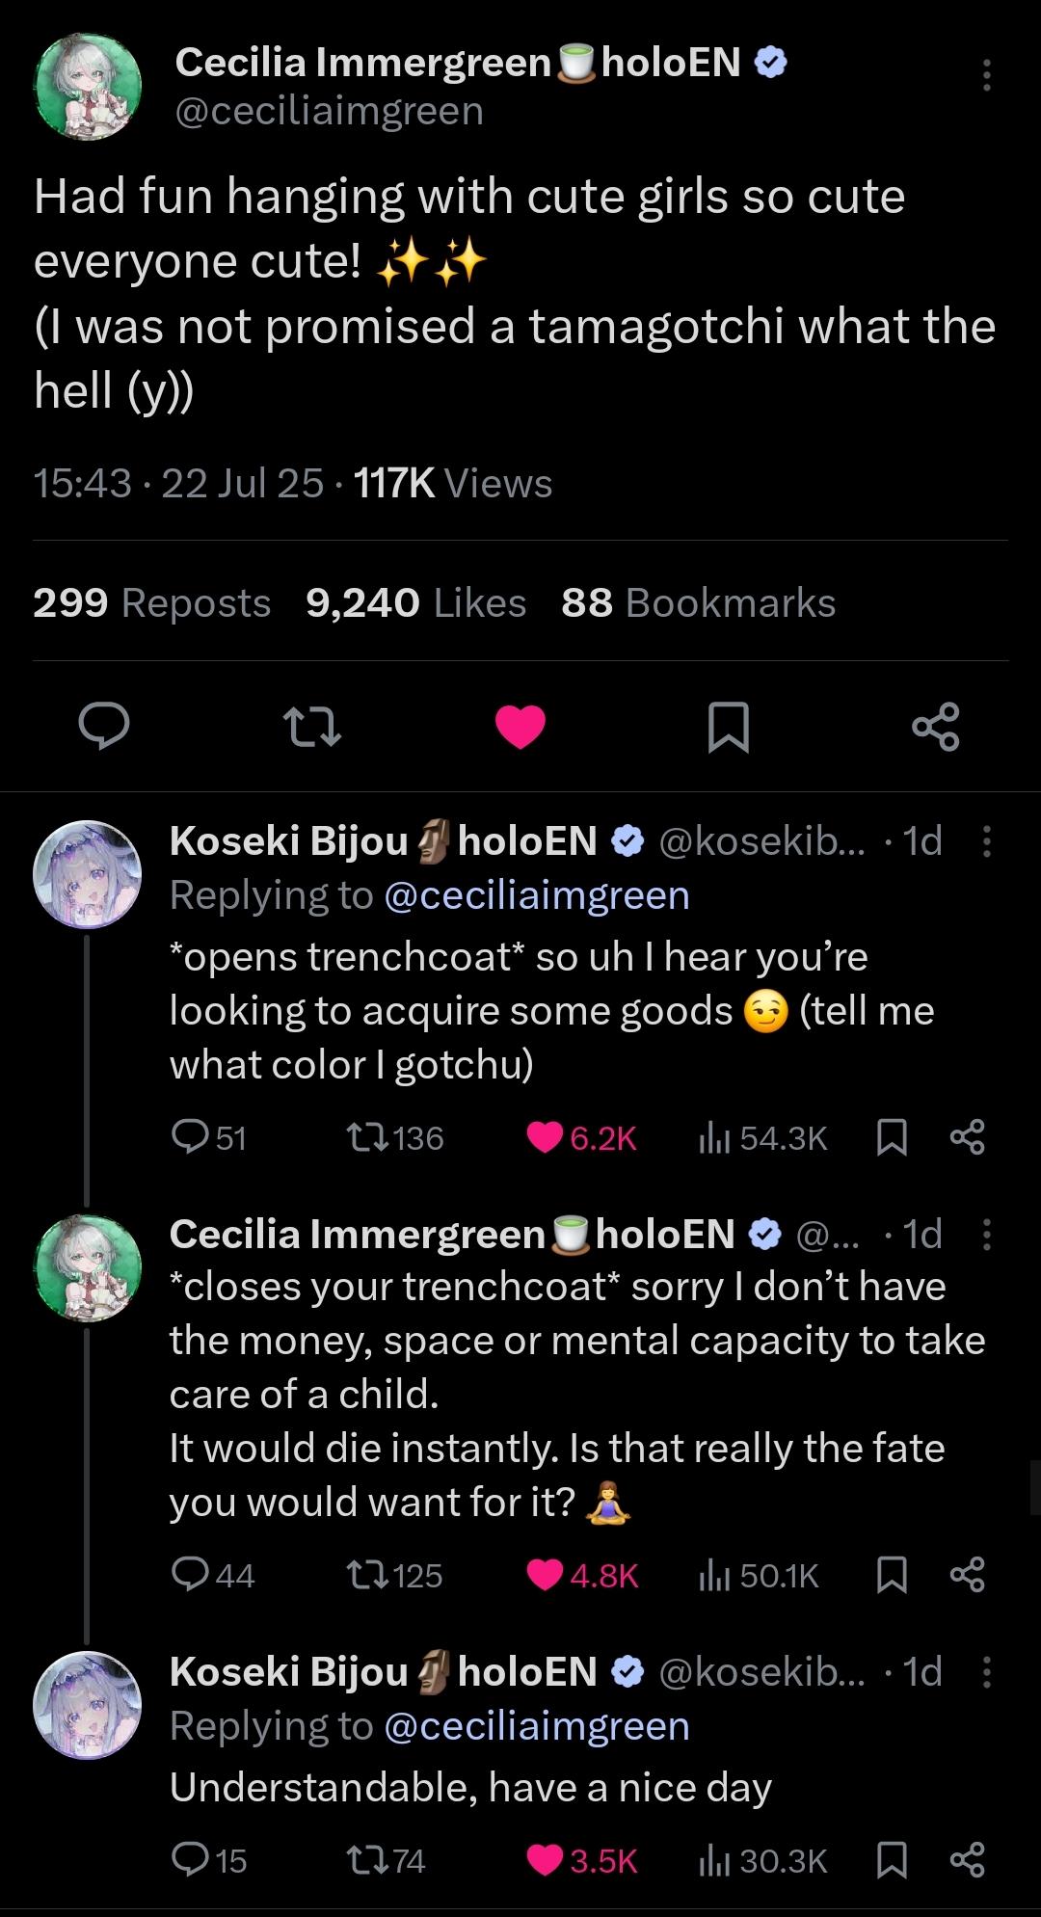Bookmark the main post
The width and height of the screenshot is (1041, 1917).
(x=728, y=727)
